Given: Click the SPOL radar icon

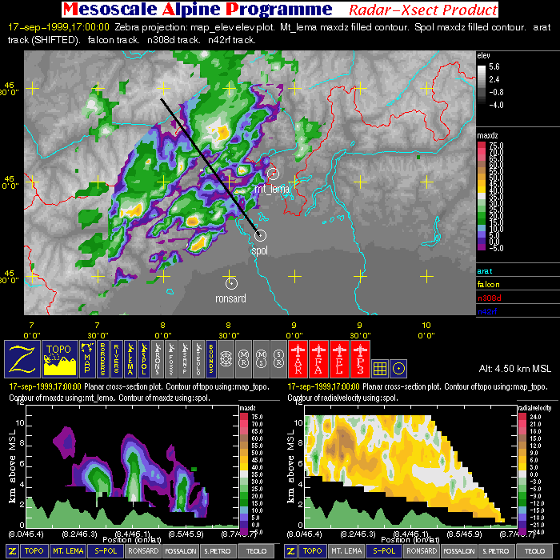Looking at the screenshot, I should [x=144, y=359].
